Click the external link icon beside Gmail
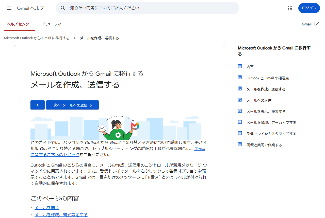 tap(317, 24)
